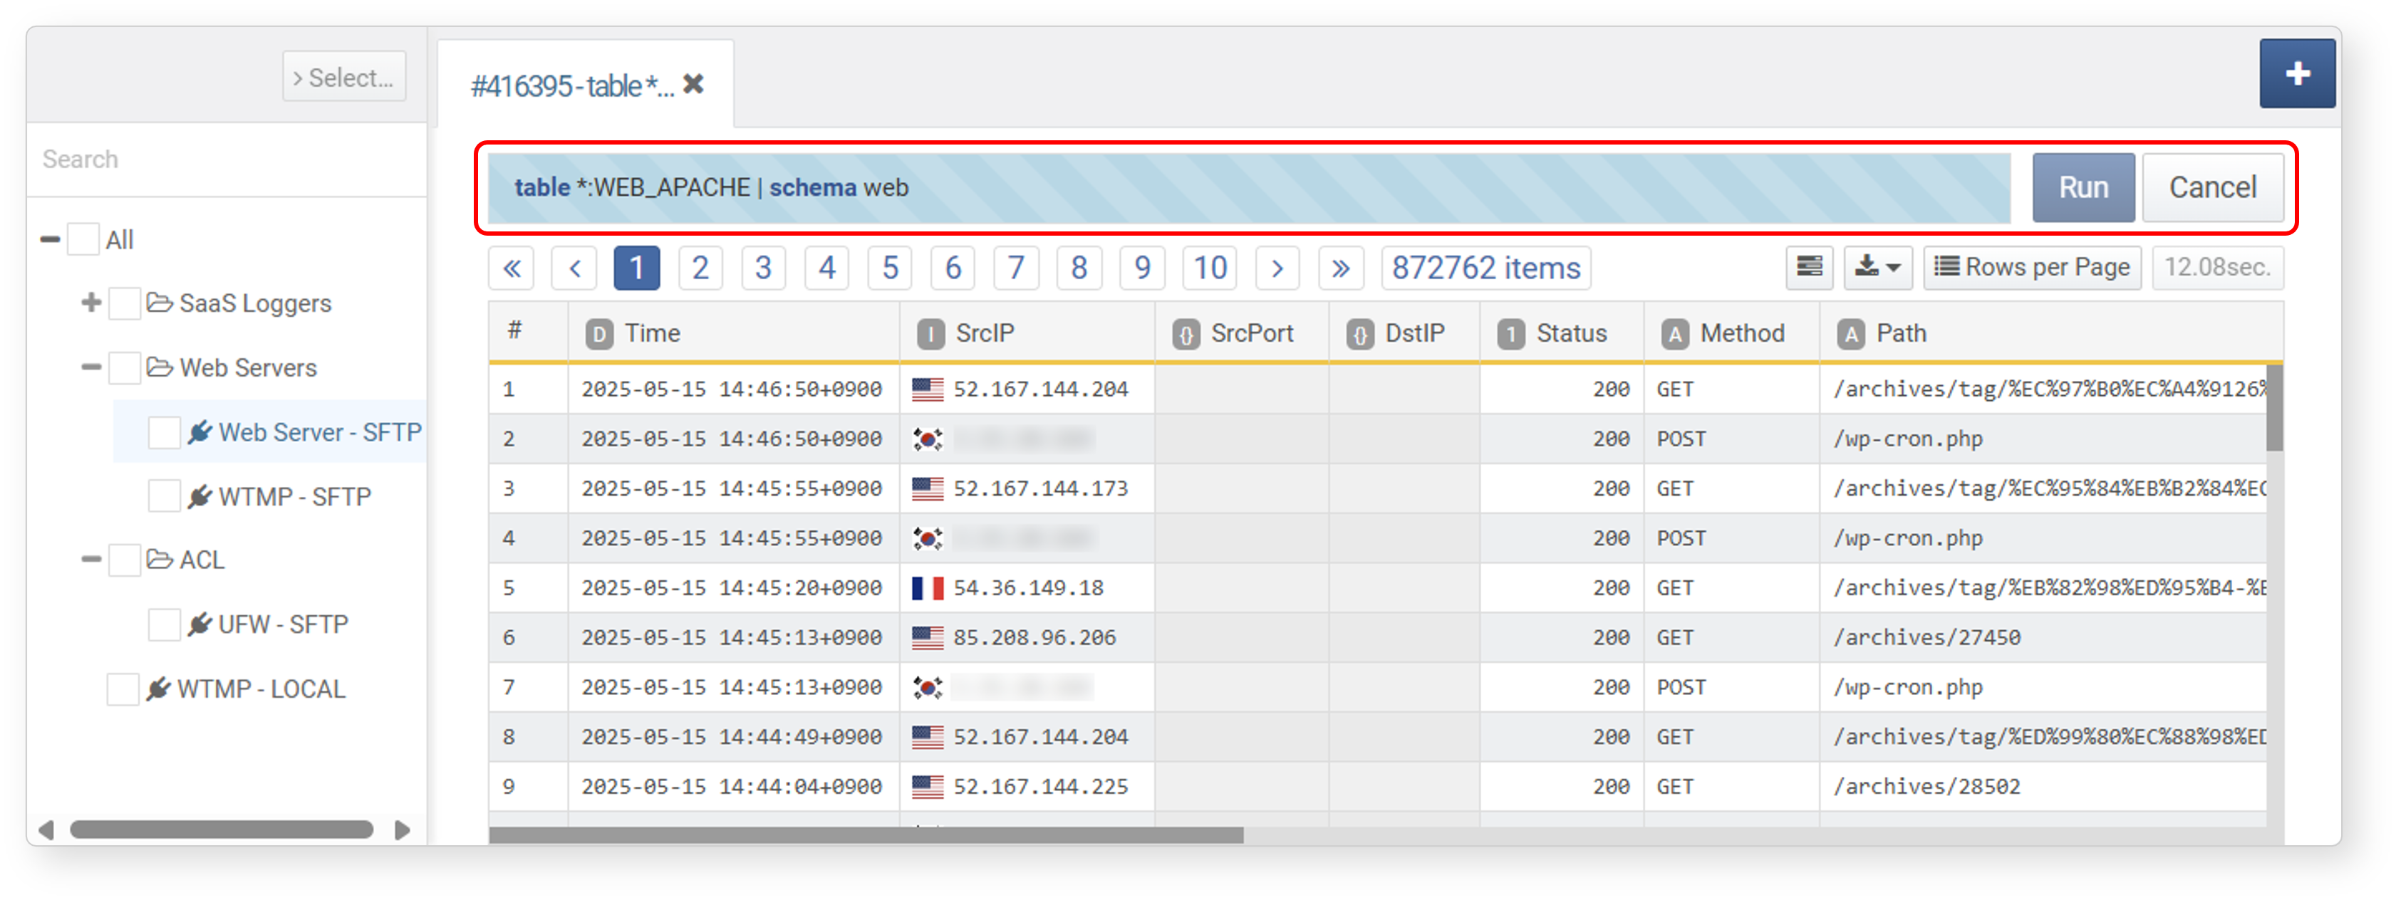This screenshot has width=2396, height=900.
Task: Click the ACL folder icon
Action: (159, 560)
